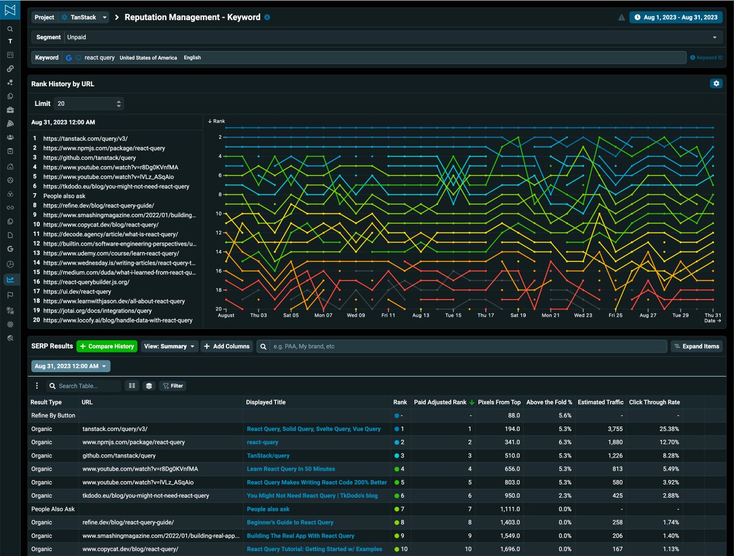Open the briefcase icon in the sidebar
The height and width of the screenshot is (556, 734).
(10, 110)
